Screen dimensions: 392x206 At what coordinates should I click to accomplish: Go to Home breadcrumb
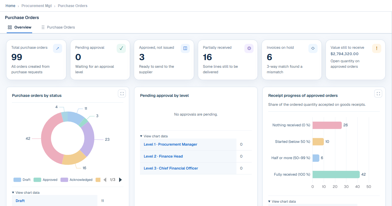pos(10,6)
